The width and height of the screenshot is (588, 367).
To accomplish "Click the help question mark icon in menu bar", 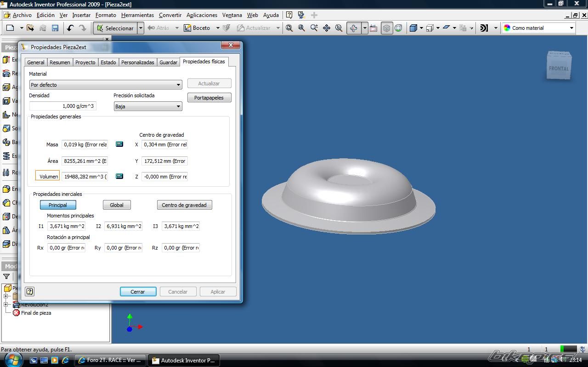I will pos(289,15).
